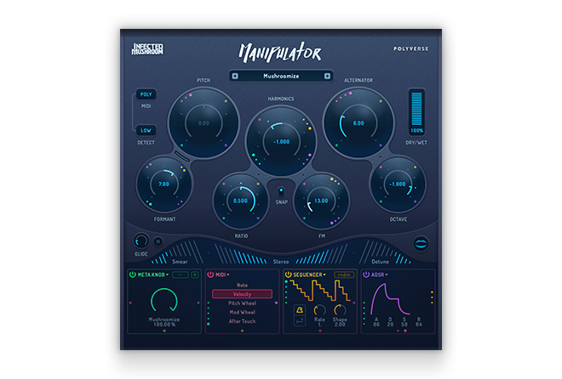Click the ADSR attack value 86

376,325
